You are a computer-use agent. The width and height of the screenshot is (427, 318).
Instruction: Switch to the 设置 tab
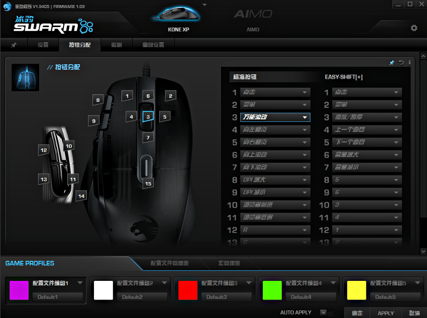(x=43, y=45)
